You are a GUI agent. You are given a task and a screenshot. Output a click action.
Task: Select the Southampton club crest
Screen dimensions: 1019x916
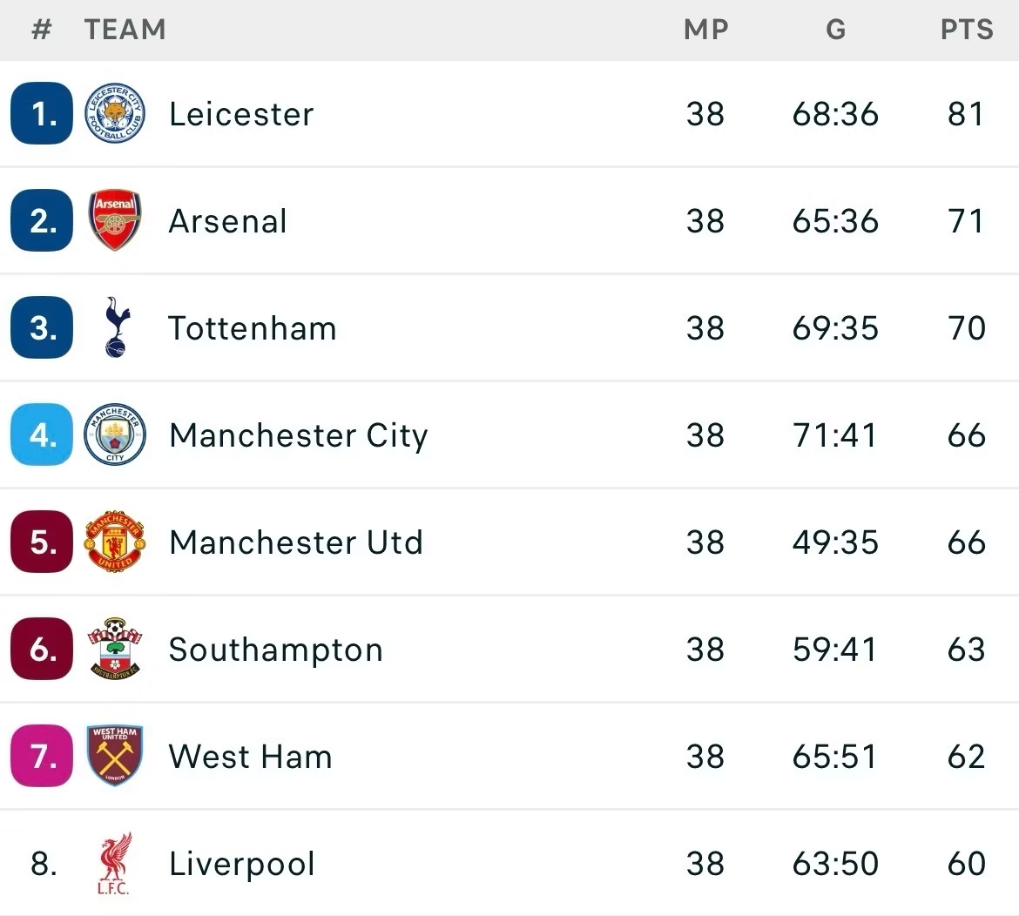pos(115,649)
